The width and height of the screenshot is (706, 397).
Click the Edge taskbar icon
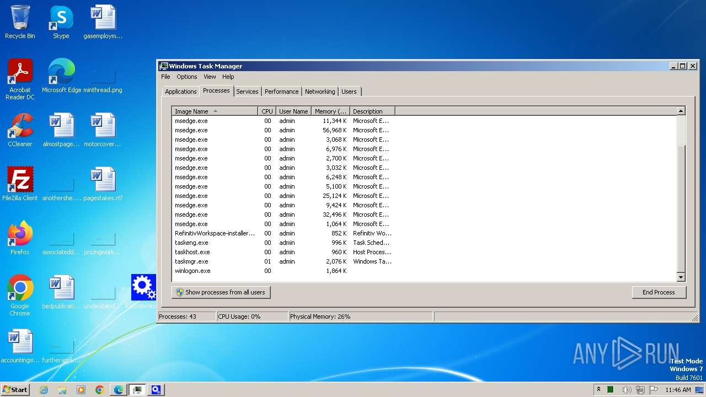point(119,390)
